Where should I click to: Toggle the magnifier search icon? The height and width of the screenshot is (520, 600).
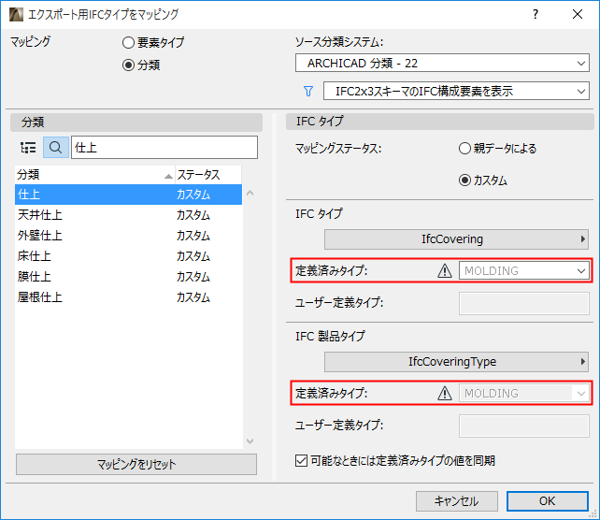(56, 148)
